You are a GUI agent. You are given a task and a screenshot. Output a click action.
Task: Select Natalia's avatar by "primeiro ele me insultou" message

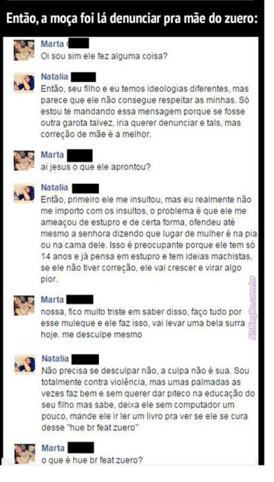(x=24, y=193)
